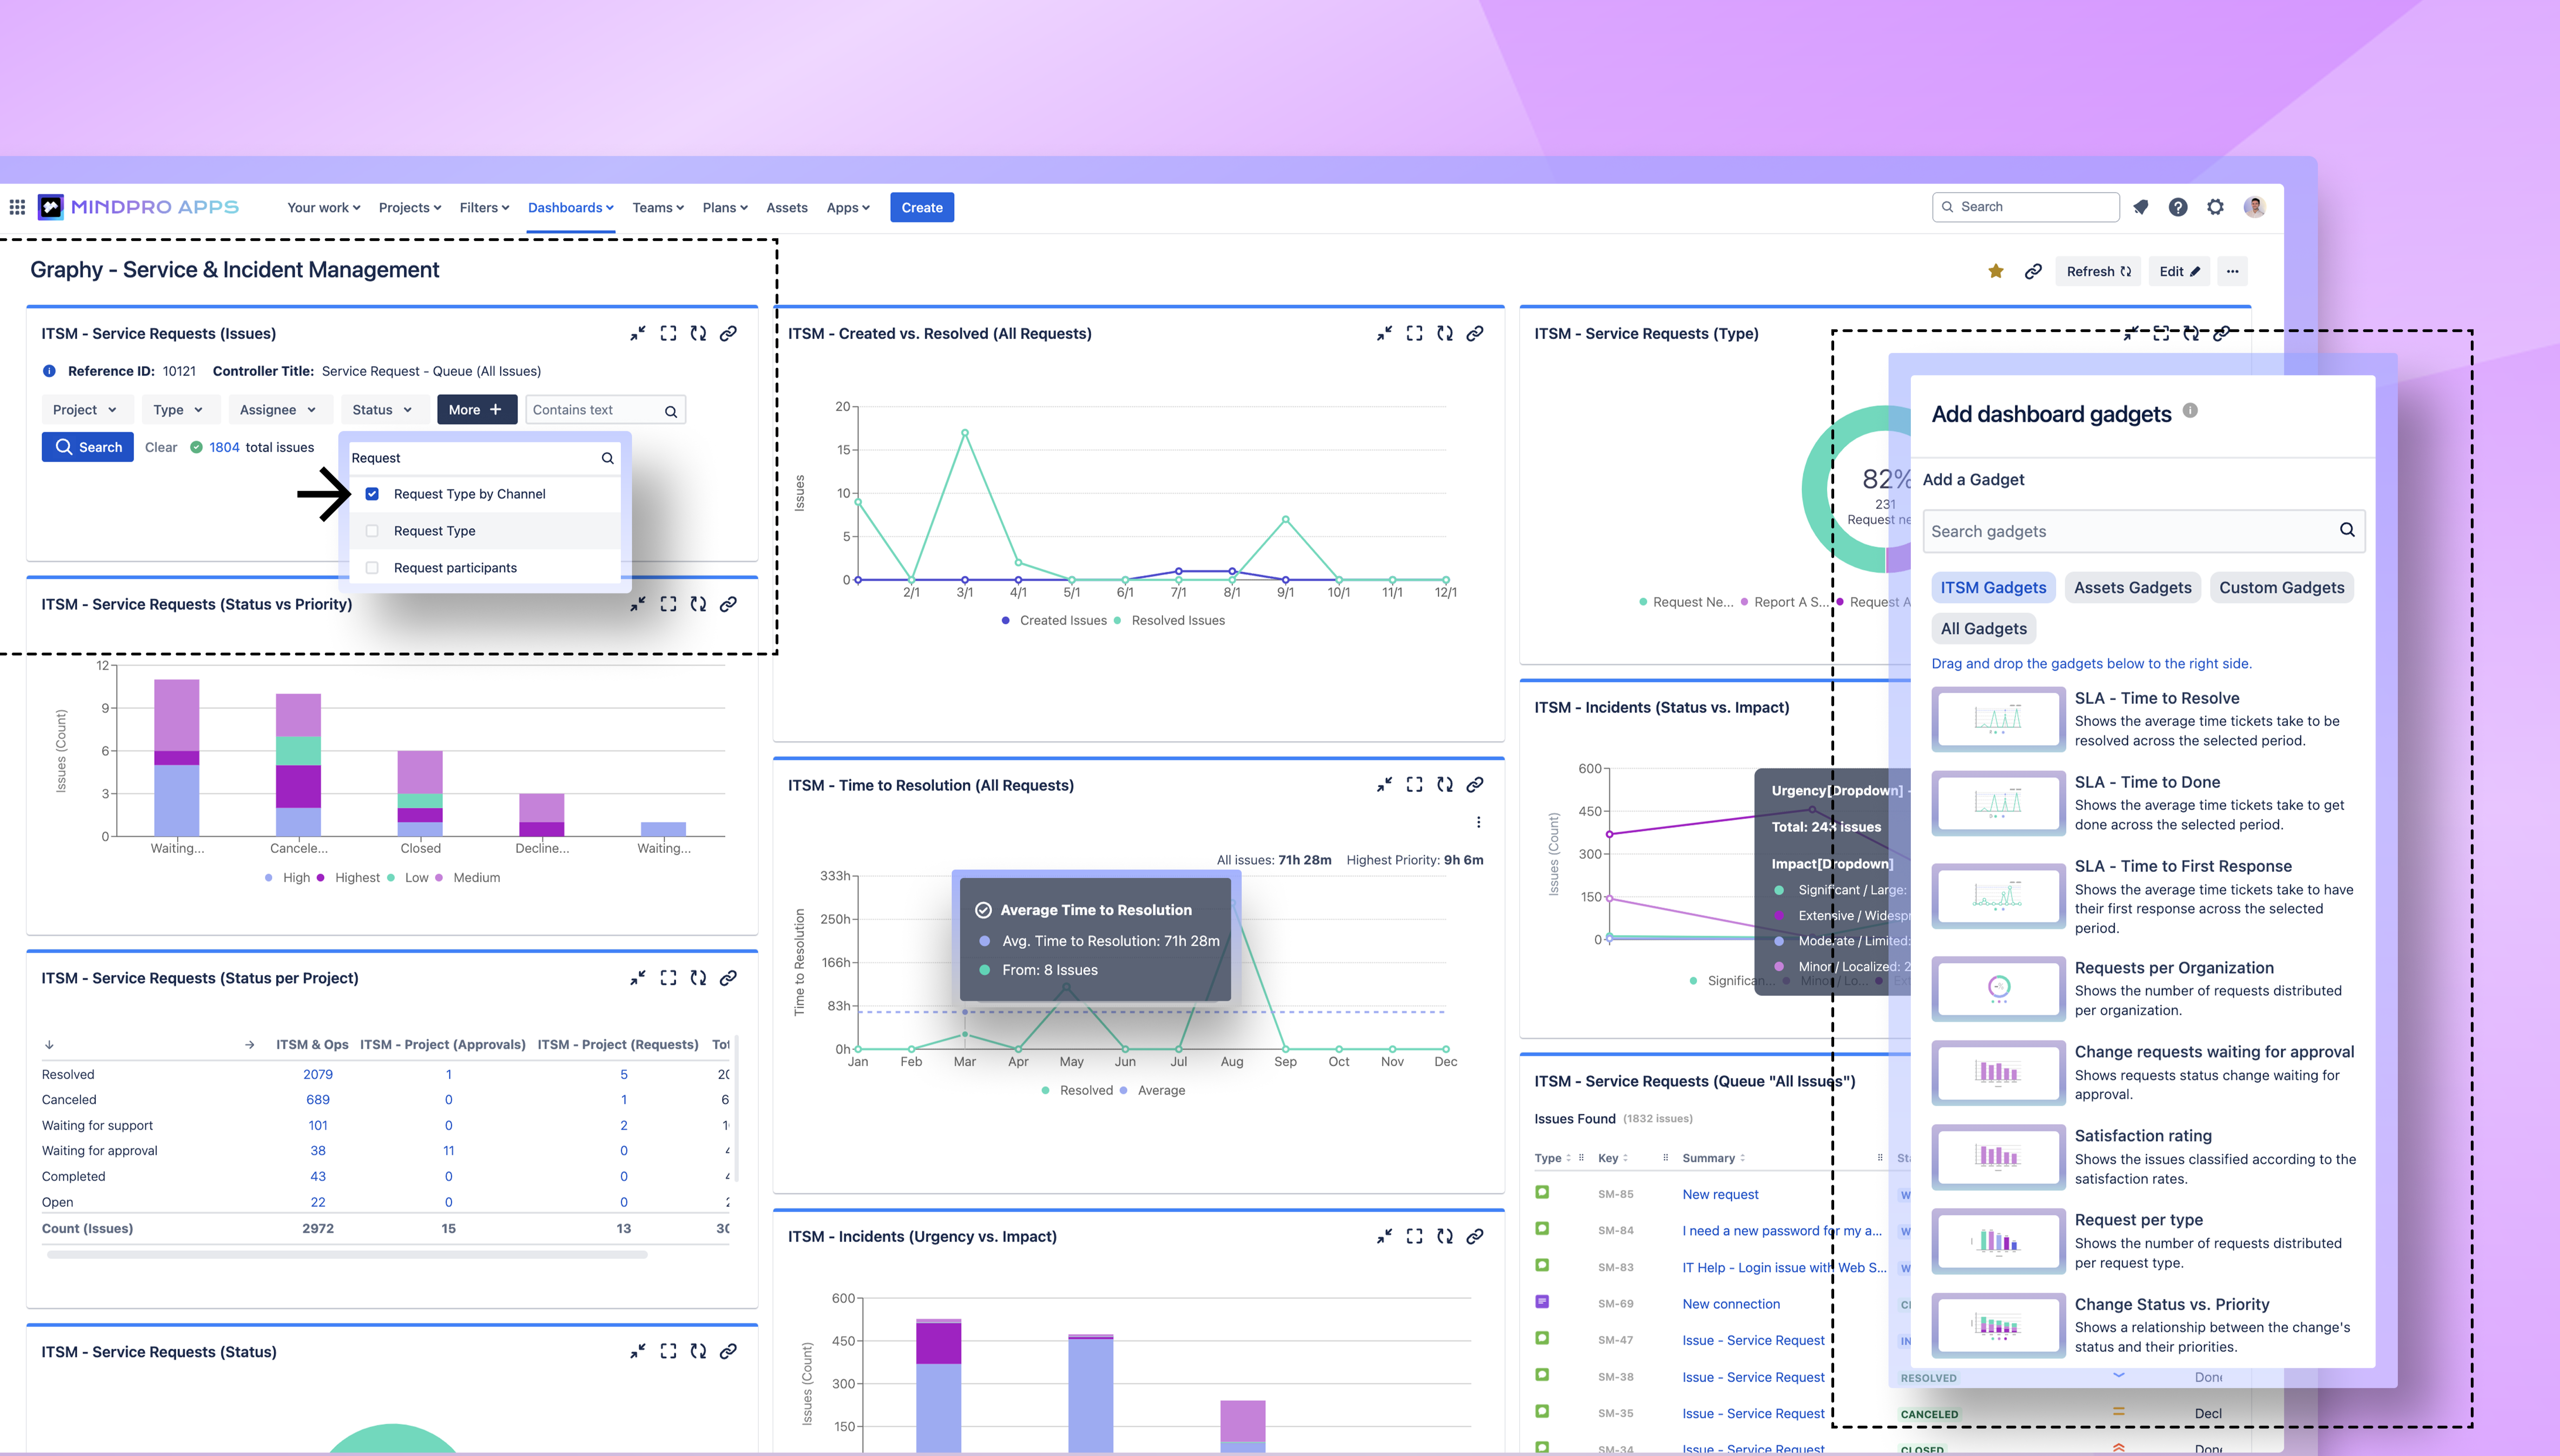This screenshot has width=2560, height=1456.
Task: Refresh the Time to Resolution gadget
Action: tap(1445, 785)
